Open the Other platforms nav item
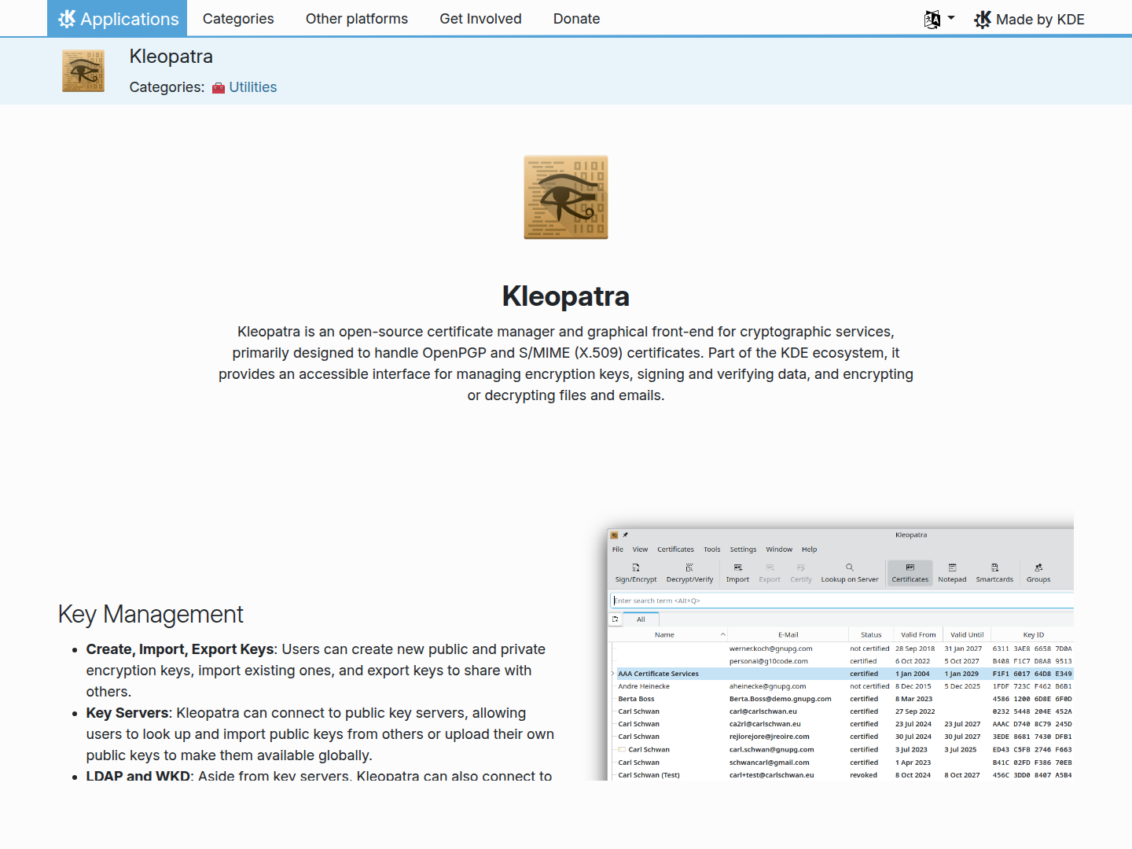Viewport: 1132px width, 849px height. tap(357, 19)
